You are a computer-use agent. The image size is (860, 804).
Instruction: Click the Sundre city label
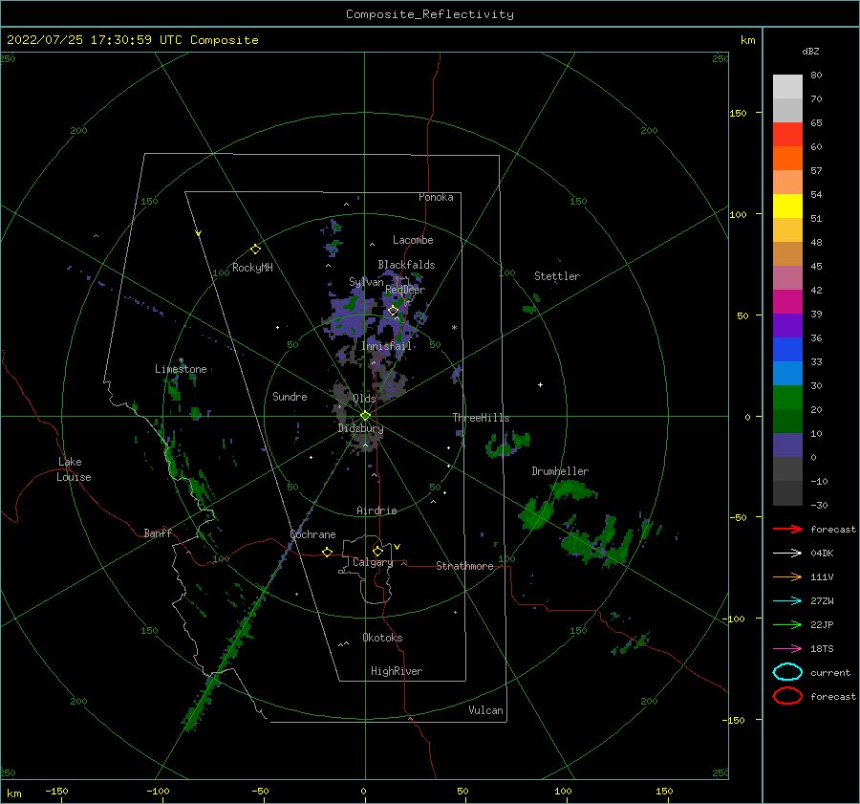click(x=290, y=396)
